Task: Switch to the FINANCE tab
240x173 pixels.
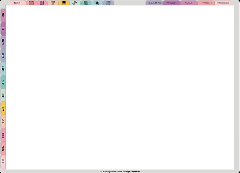Action: (171, 3)
